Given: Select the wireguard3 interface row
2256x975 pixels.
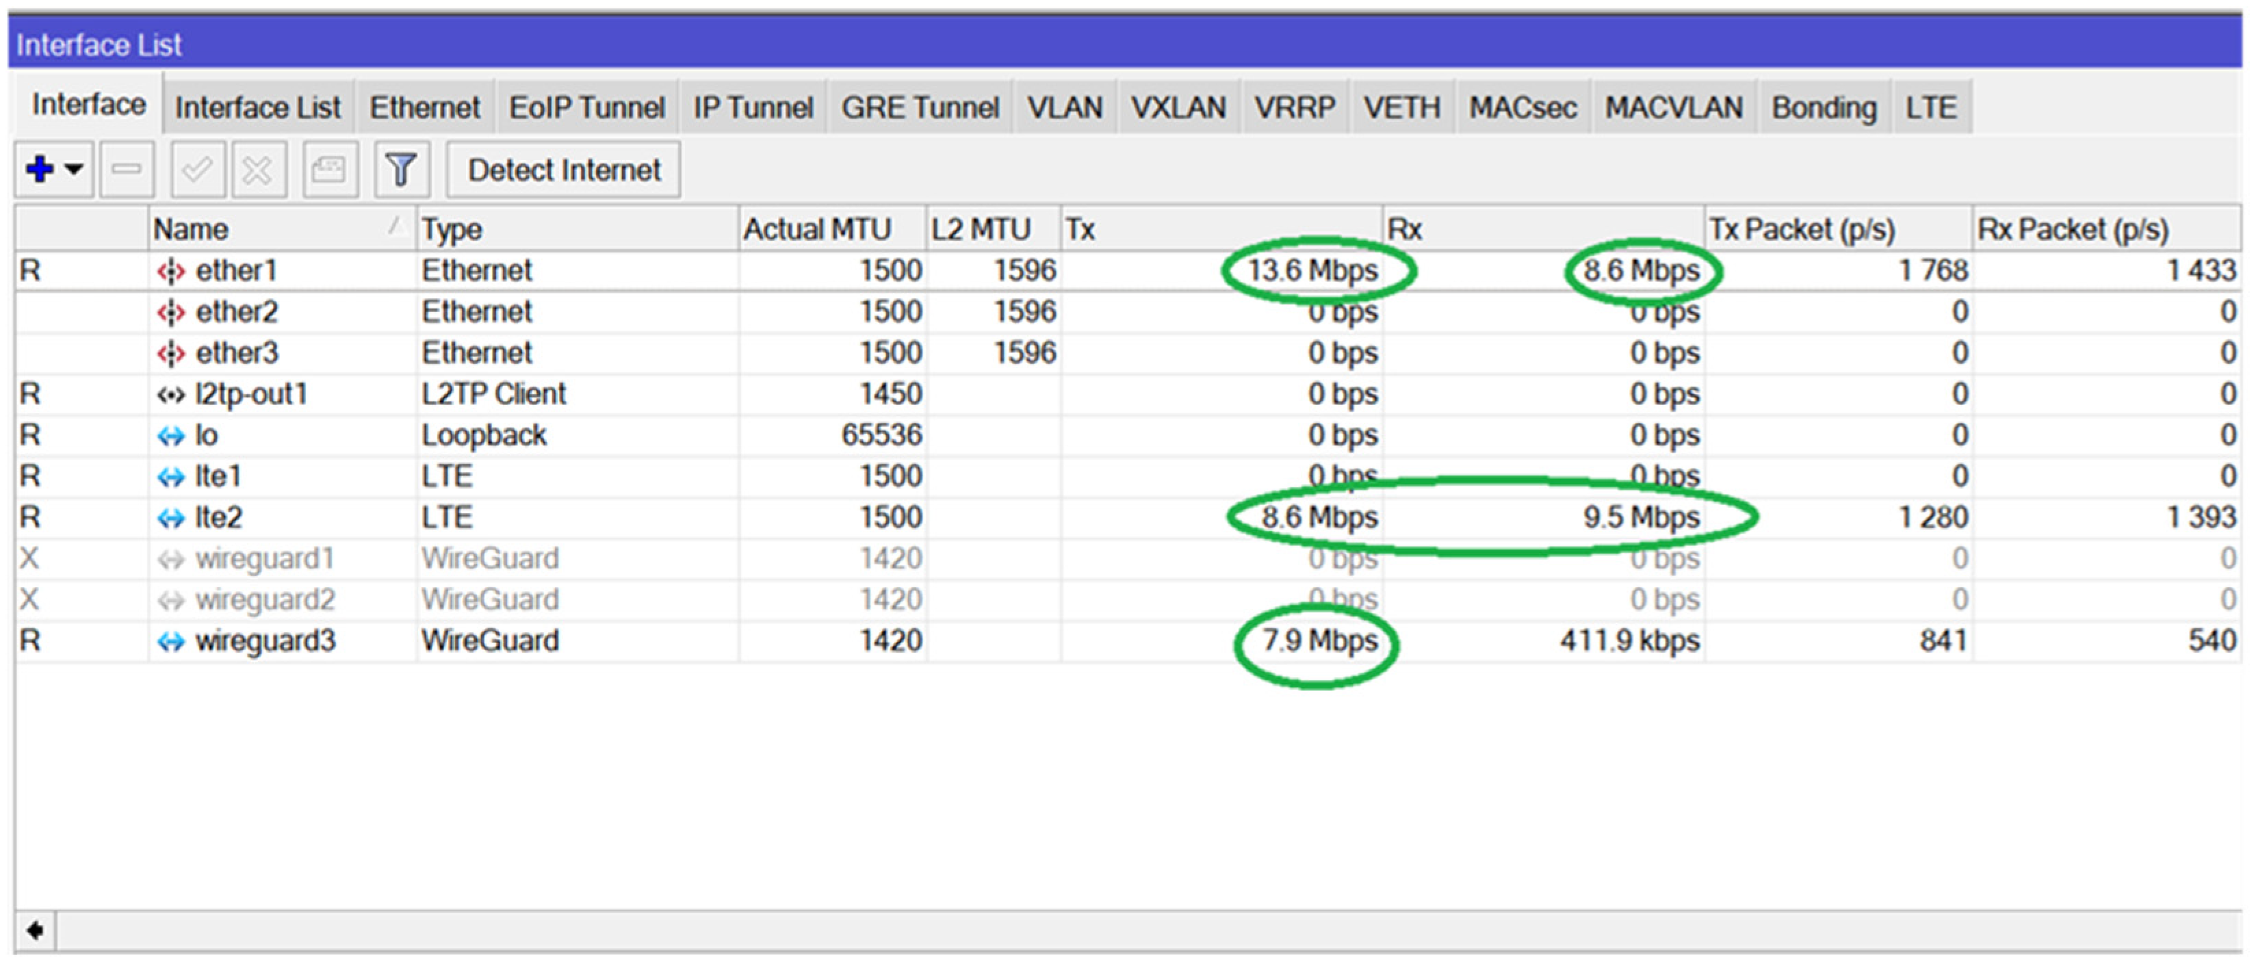Looking at the screenshot, I should click(265, 641).
